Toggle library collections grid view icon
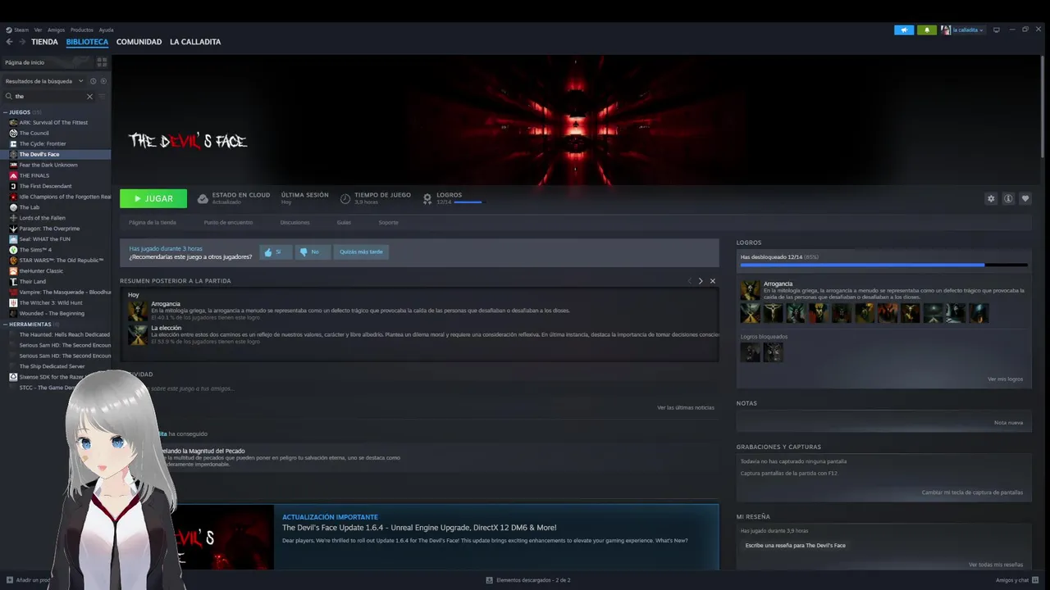The width and height of the screenshot is (1050, 590). (102, 62)
